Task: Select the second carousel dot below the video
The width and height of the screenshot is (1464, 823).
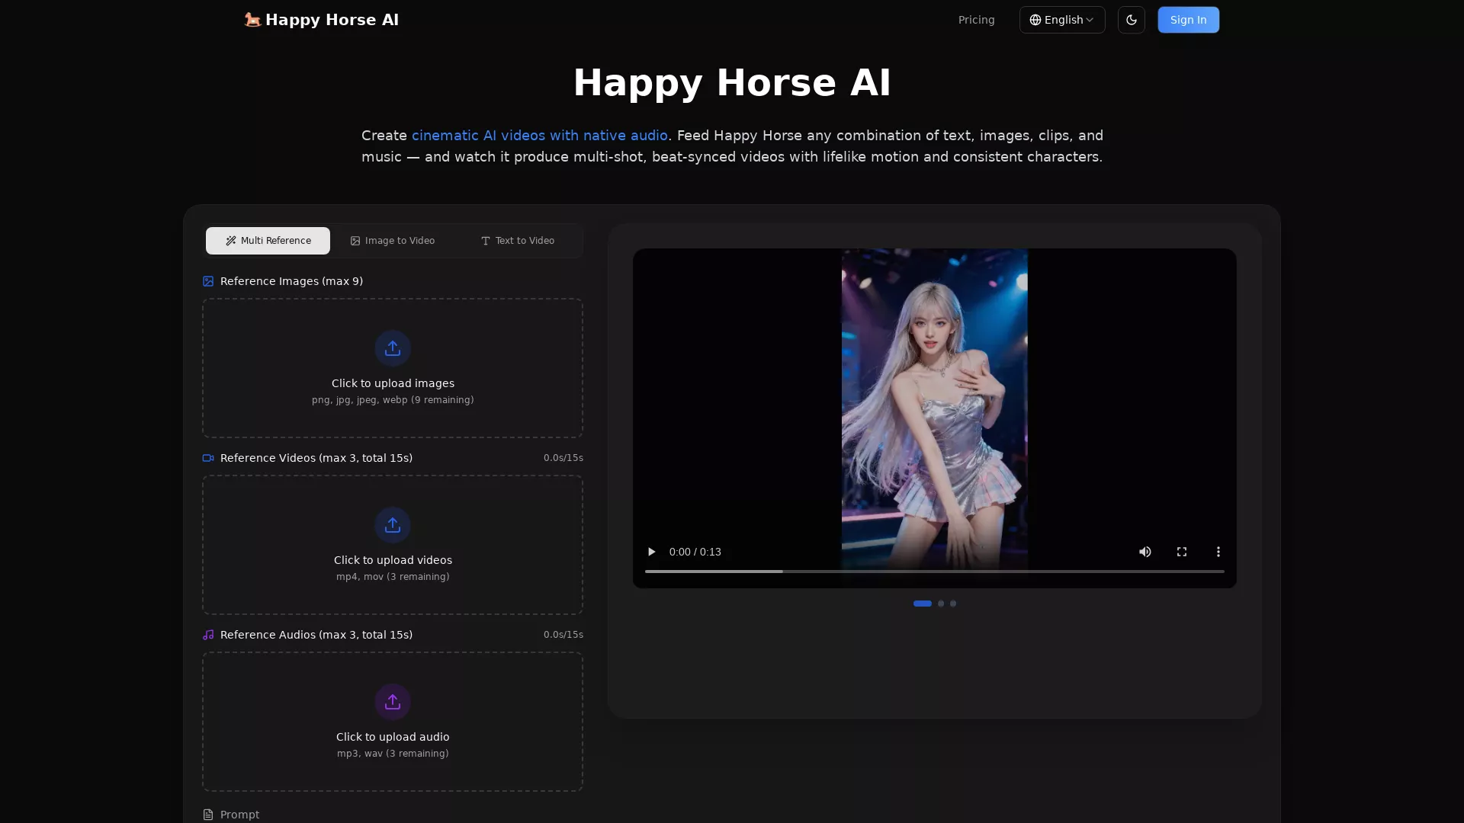Action: click(x=940, y=603)
